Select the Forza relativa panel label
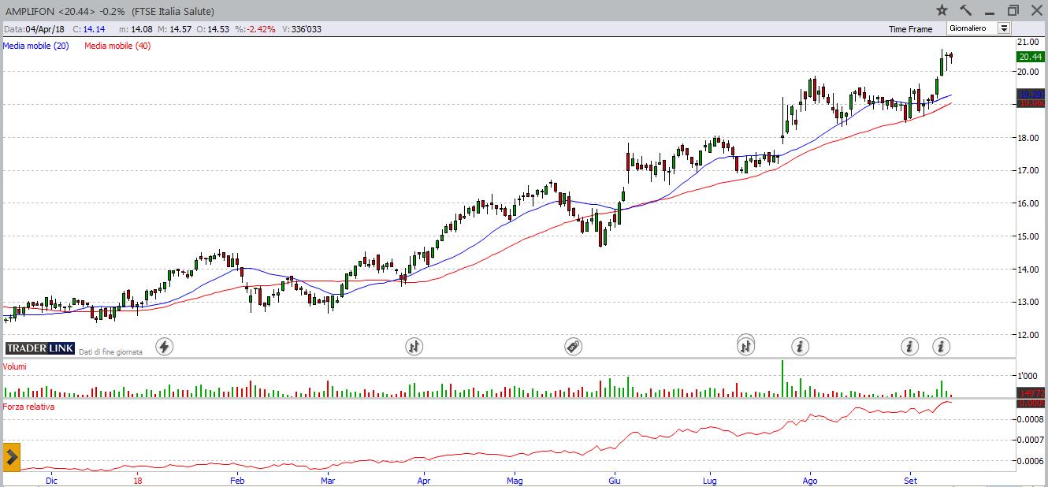Viewport: 1048px width, 487px height. pos(29,407)
